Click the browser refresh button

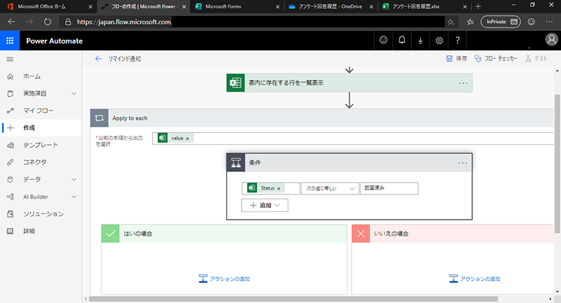(47, 22)
